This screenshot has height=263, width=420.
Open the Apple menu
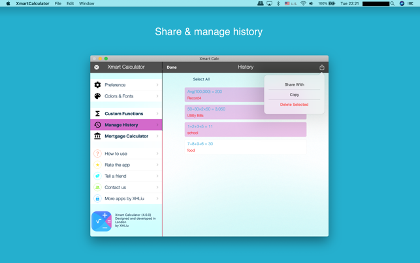click(8, 3)
